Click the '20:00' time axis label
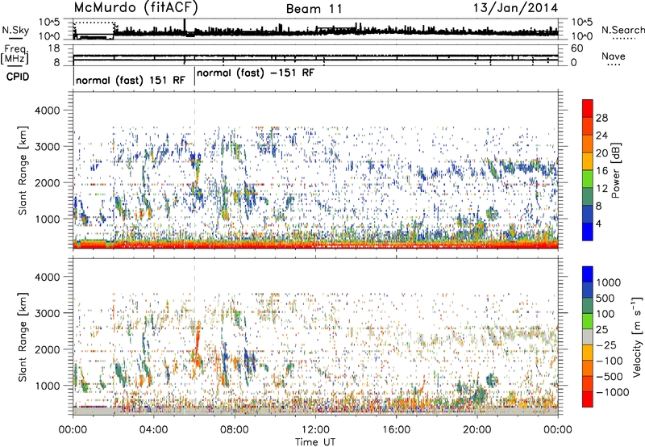The width and height of the screenshot is (645, 447). [x=476, y=430]
